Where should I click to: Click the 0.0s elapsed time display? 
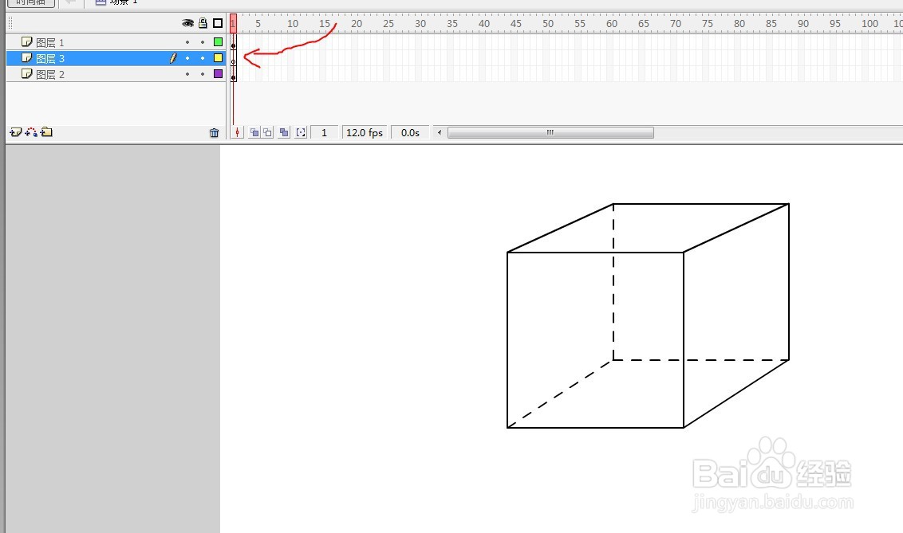coord(410,133)
